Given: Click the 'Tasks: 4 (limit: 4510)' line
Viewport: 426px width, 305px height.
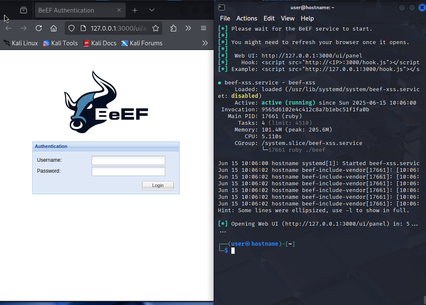Looking at the screenshot, I should point(275,123).
